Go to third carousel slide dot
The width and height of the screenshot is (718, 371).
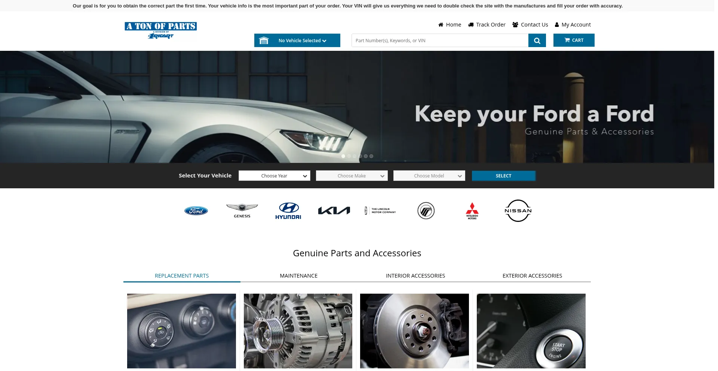(355, 156)
